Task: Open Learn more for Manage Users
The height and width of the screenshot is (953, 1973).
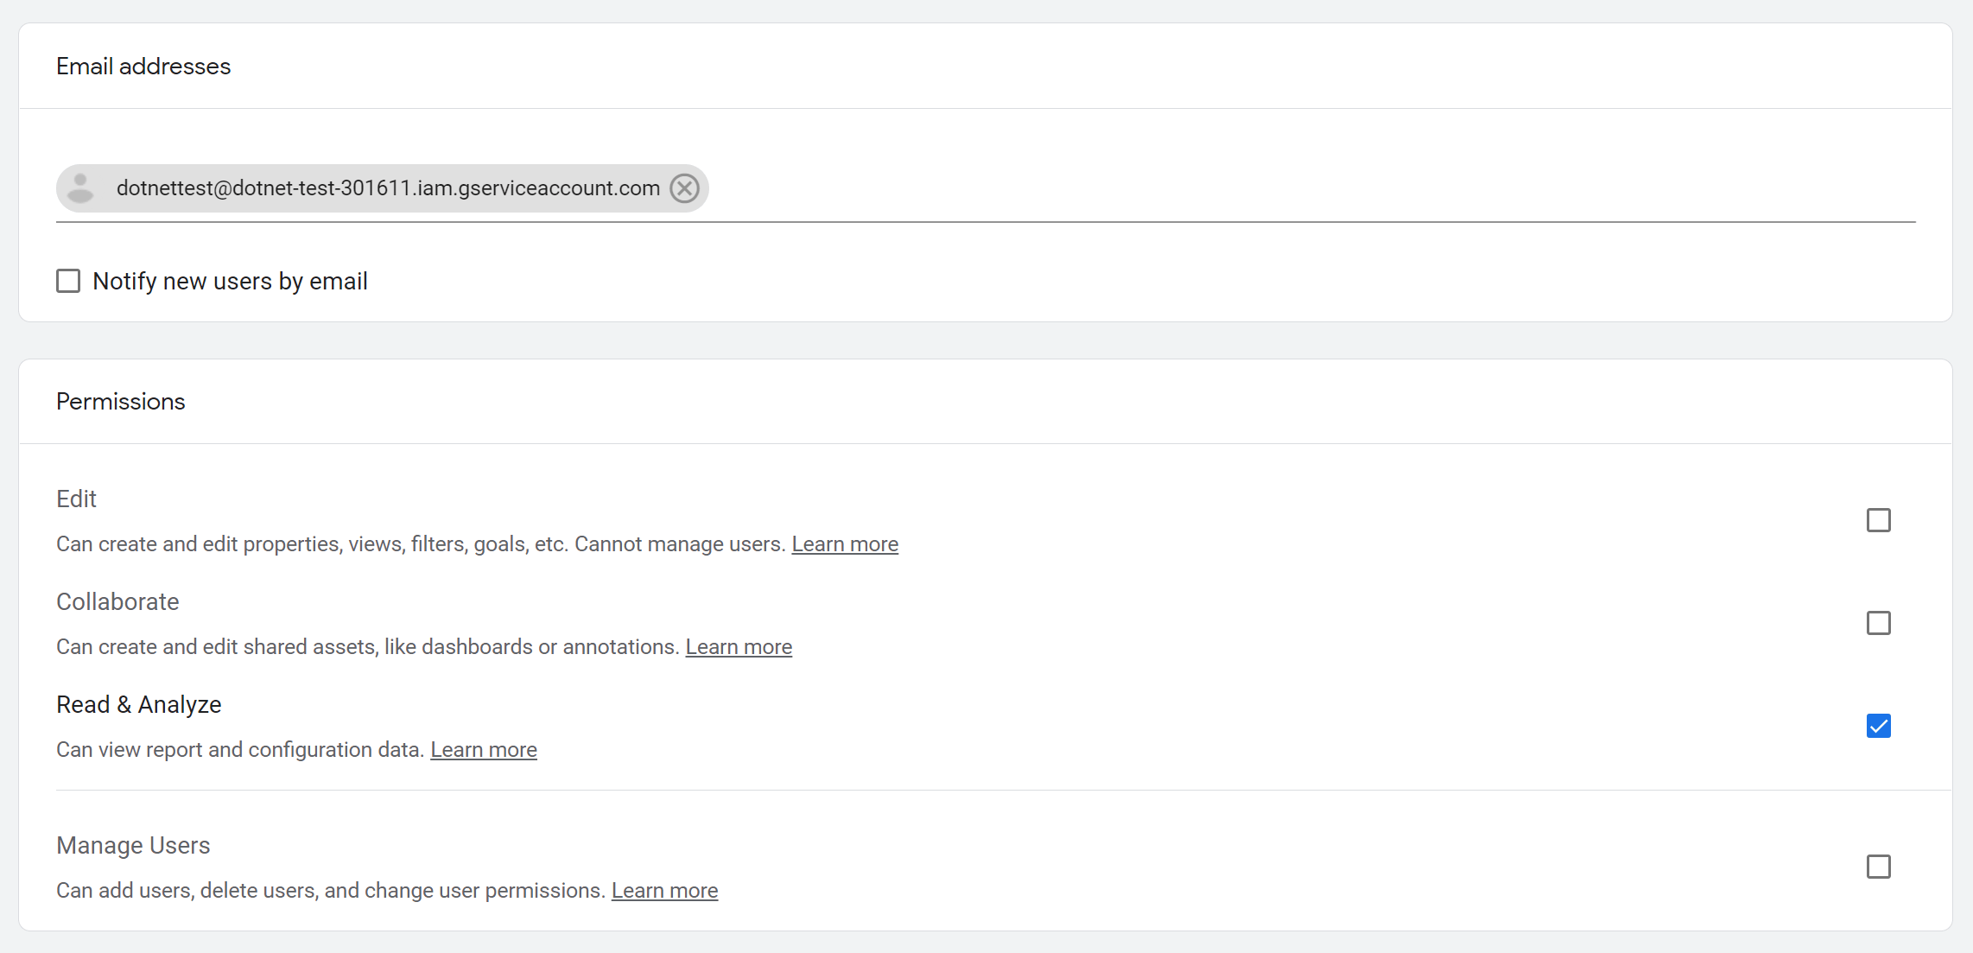Action: [664, 891]
